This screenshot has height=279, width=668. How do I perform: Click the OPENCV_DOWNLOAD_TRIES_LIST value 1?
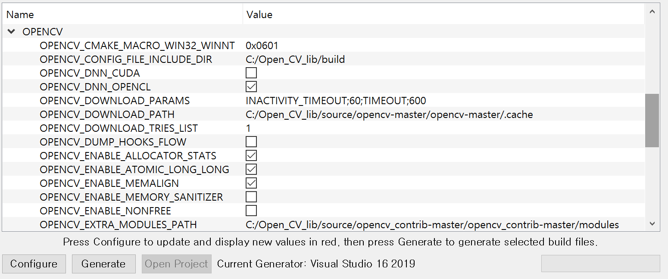tap(248, 128)
